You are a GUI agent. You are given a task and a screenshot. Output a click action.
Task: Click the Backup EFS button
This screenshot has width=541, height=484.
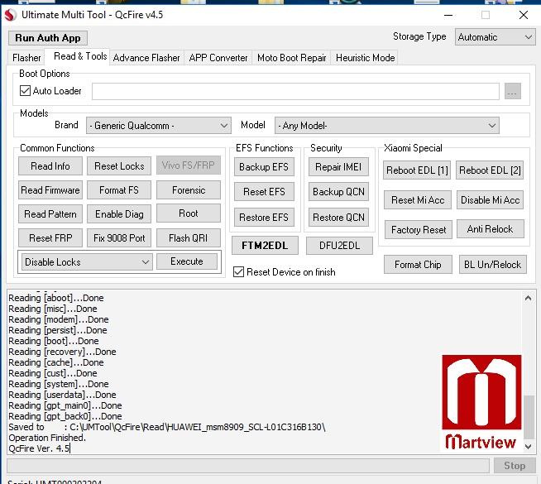tap(264, 167)
